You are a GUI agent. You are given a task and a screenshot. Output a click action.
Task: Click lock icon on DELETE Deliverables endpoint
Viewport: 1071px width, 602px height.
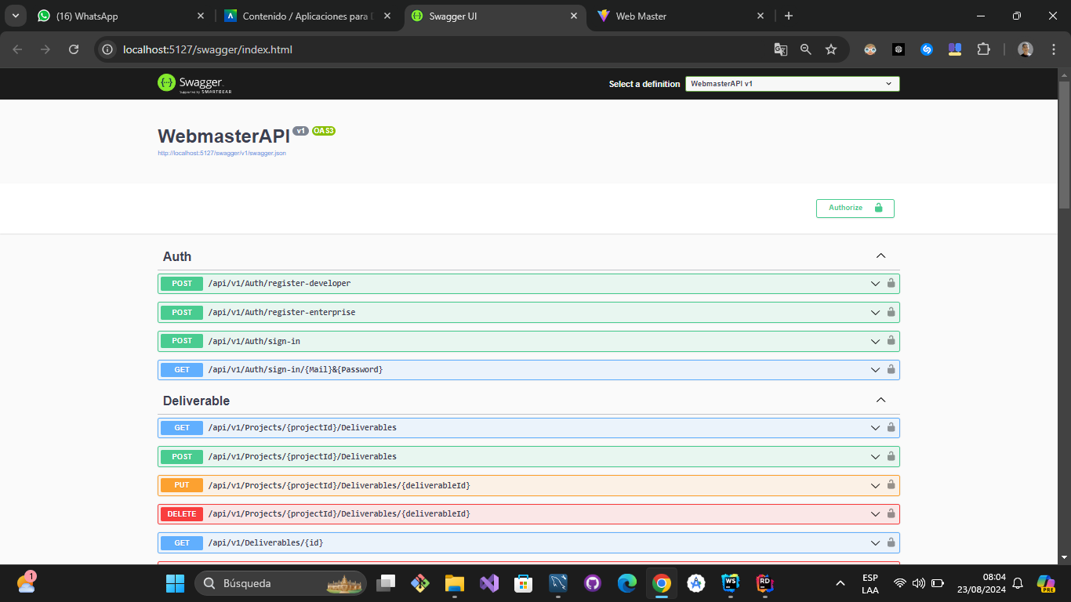pyautogui.click(x=891, y=514)
